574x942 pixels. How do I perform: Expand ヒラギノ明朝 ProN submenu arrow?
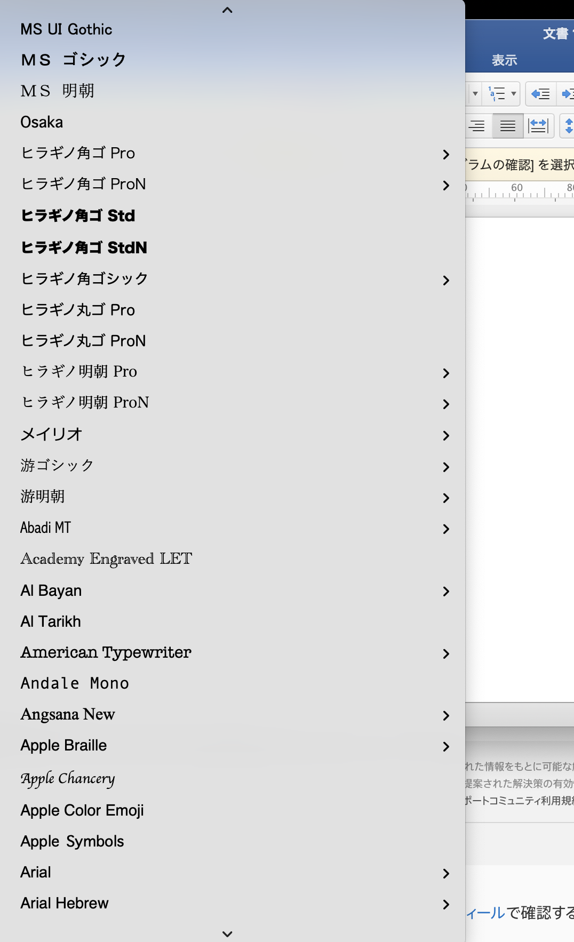pyautogui.click(x=446, y=404)
